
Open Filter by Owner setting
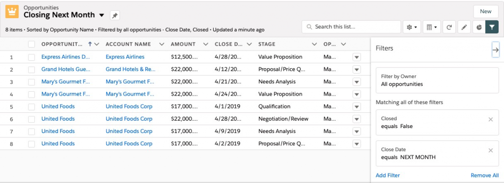click(x=437, y=80)
